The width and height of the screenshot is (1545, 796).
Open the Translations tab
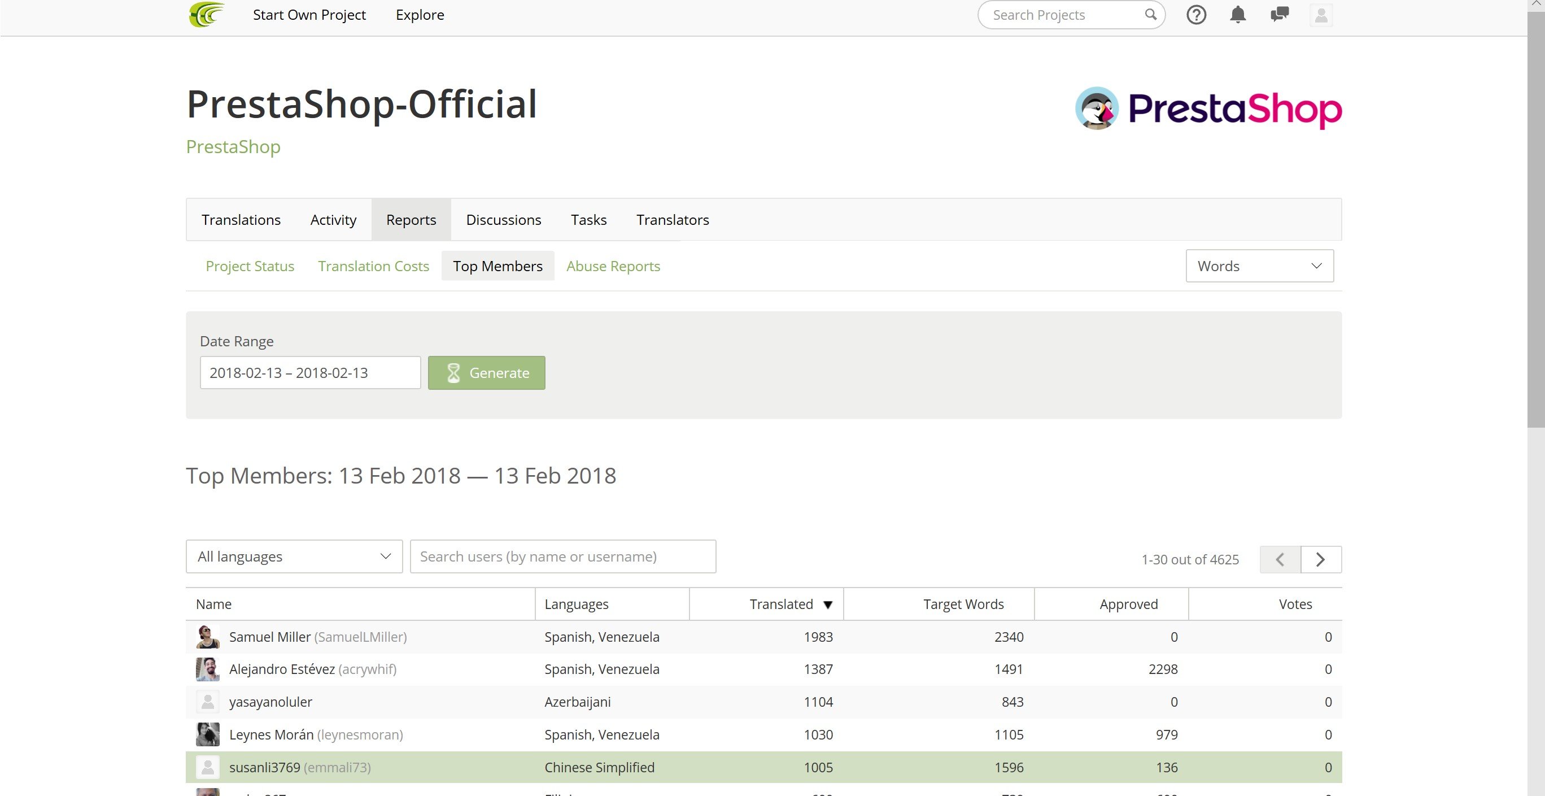tap(241, 220)
